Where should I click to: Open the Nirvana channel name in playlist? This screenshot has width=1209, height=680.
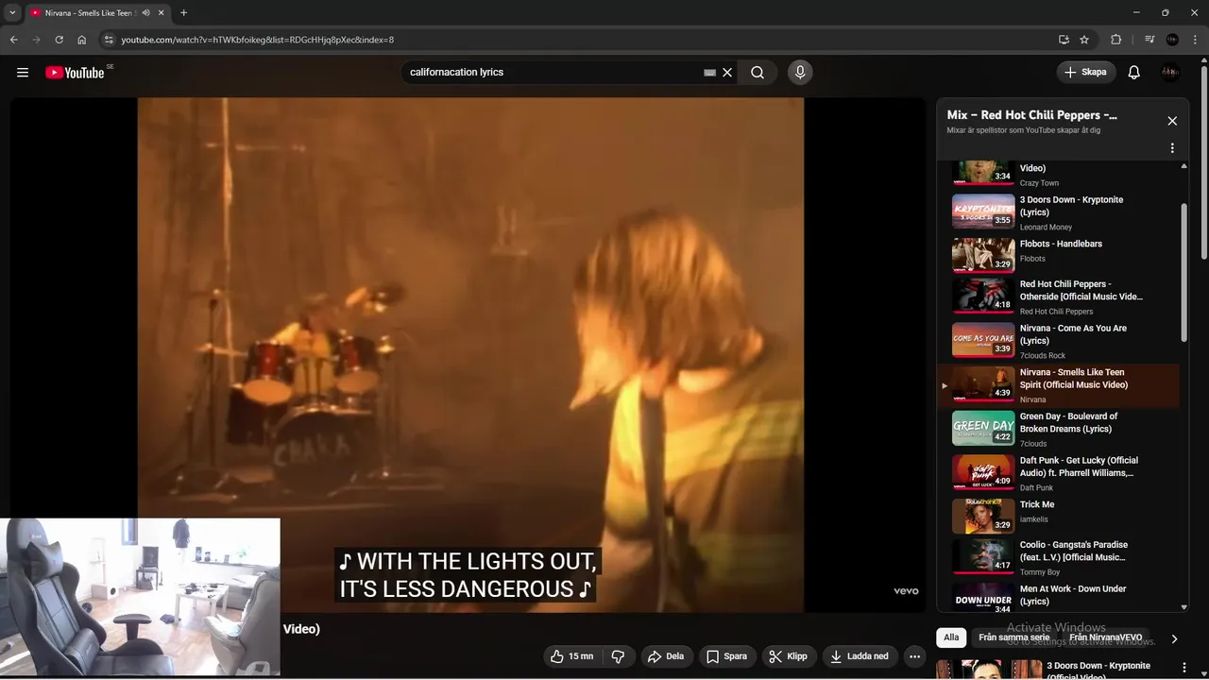(1032, 399)
